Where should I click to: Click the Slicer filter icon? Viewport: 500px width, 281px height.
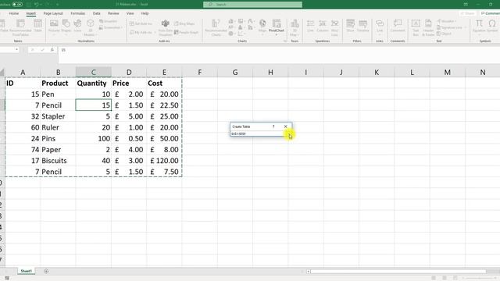point(351,26)
